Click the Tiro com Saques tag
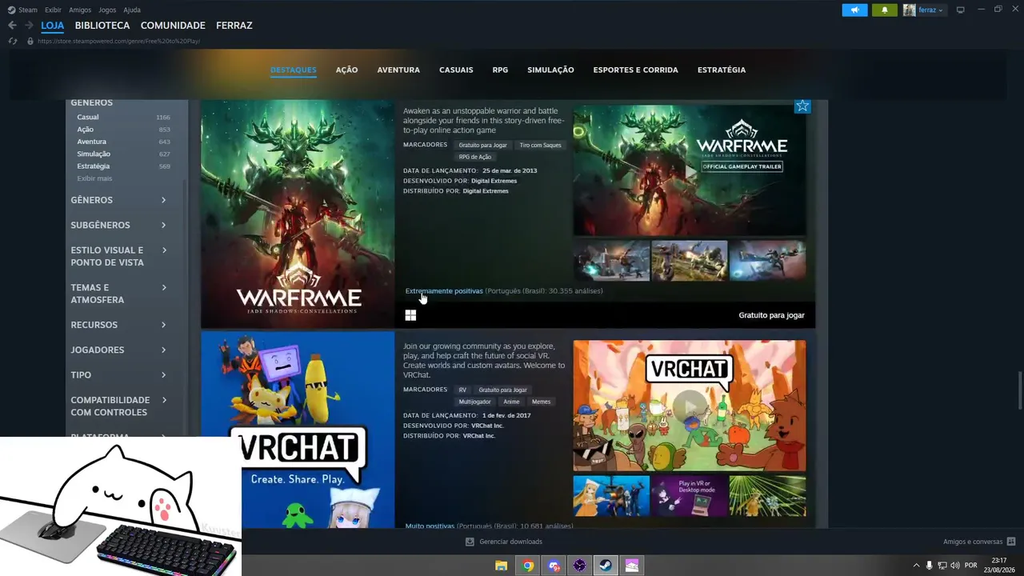Viewport: 1024px width, 576px height. 541,145
